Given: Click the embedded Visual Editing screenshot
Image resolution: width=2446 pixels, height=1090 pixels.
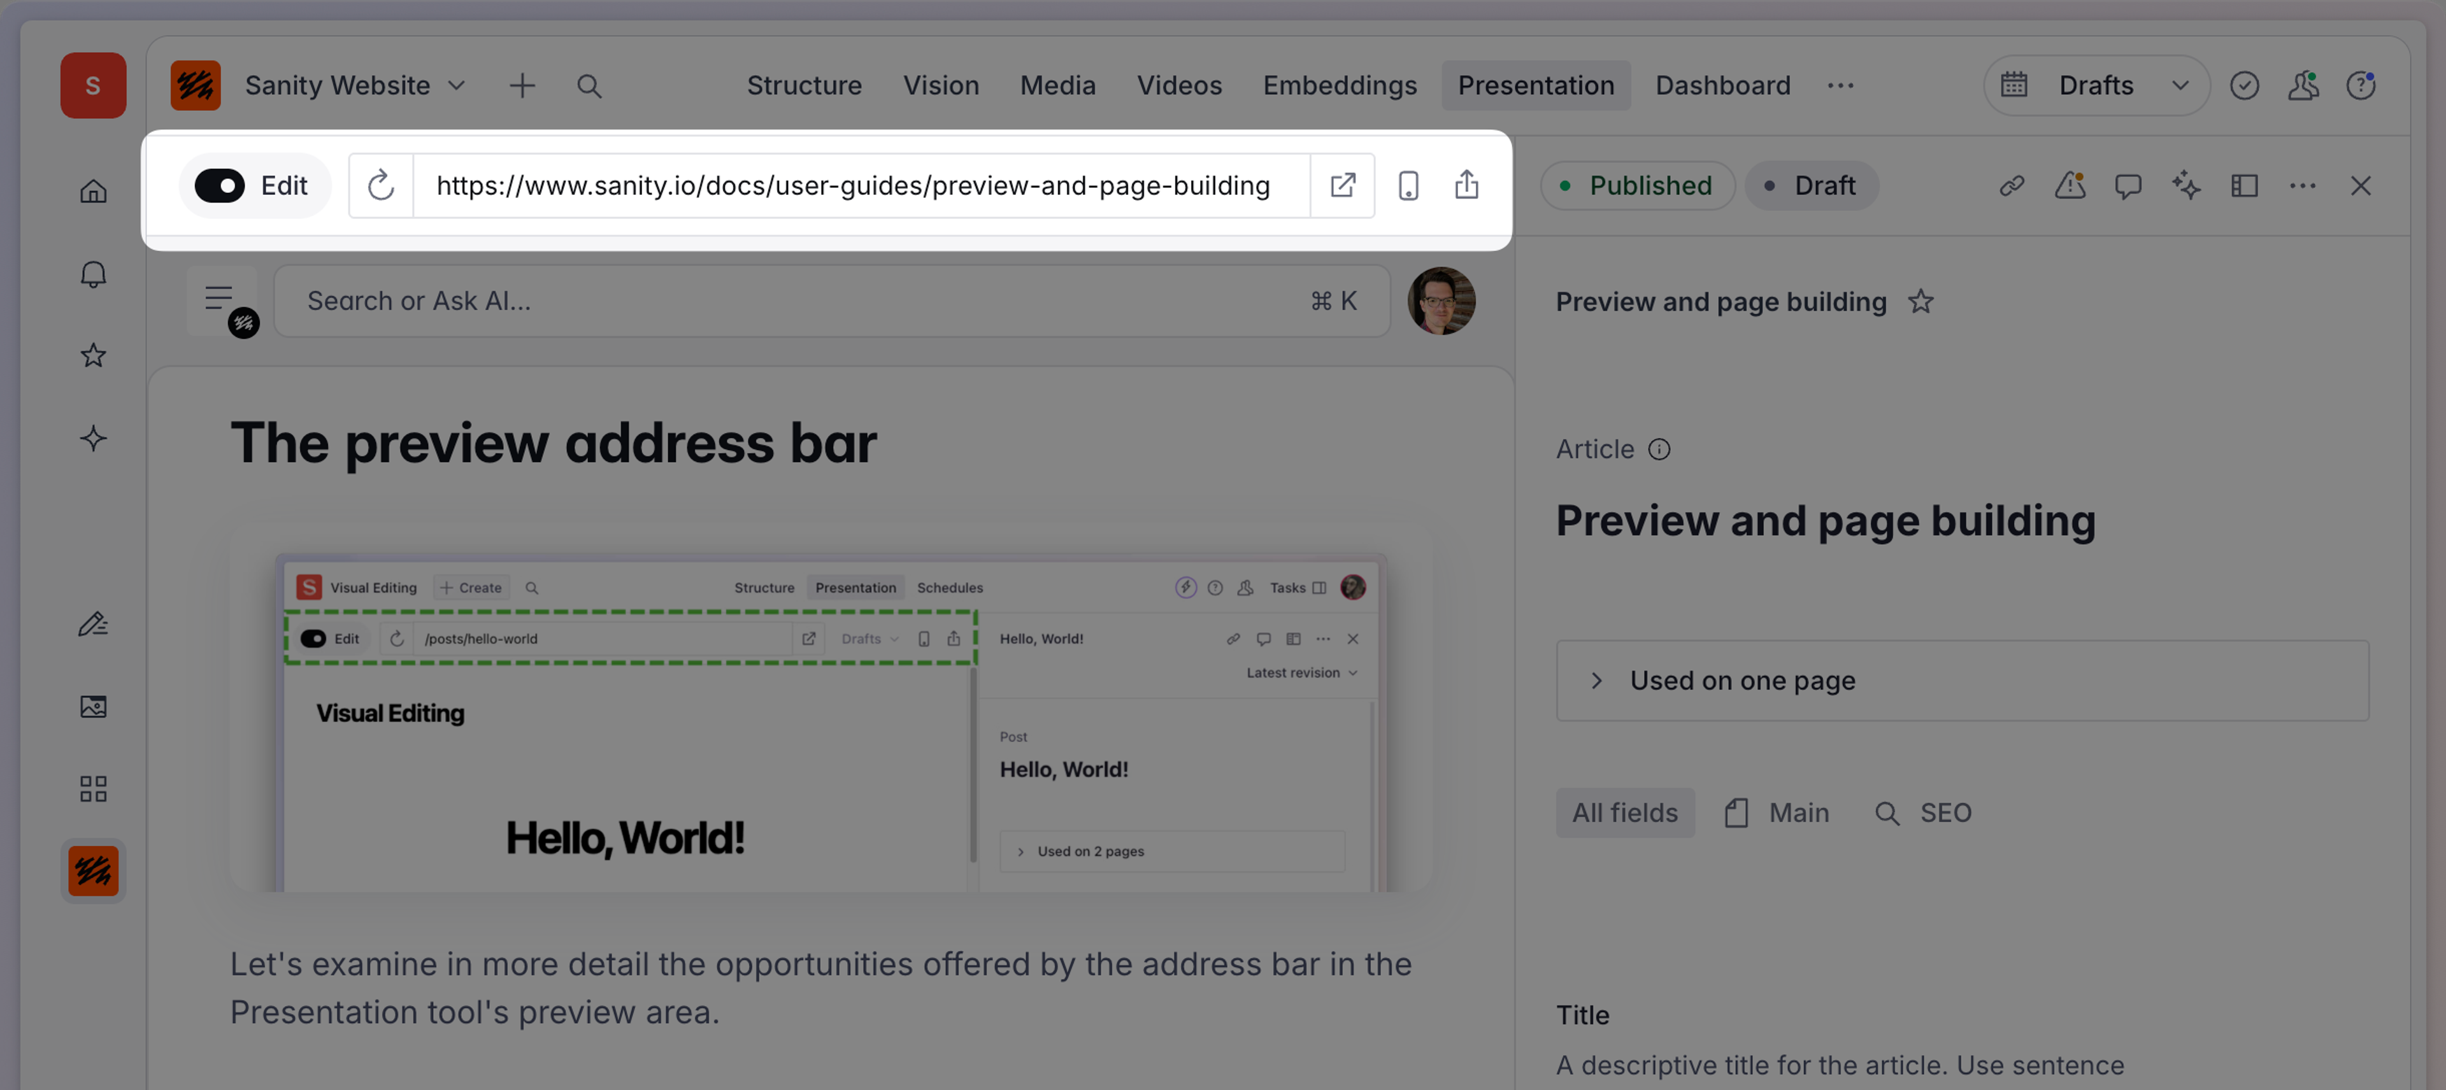Looking at the screenshot, I should coord(831,721).
